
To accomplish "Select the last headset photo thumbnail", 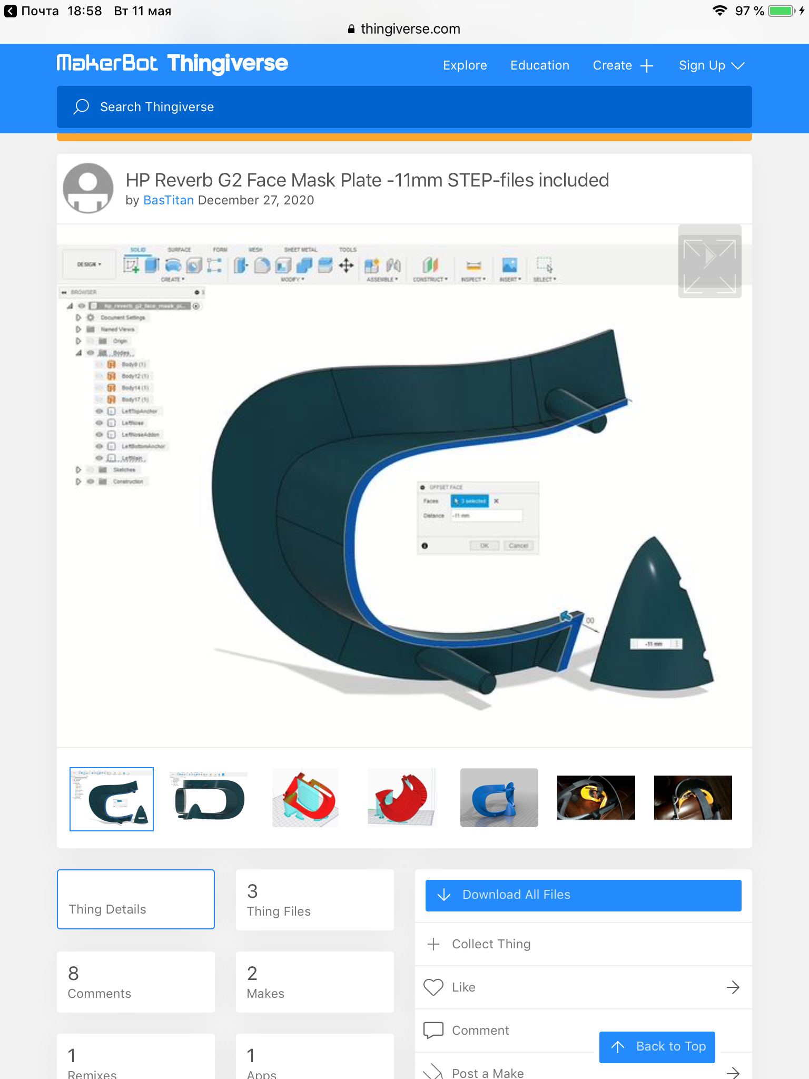I will (693, 798).
